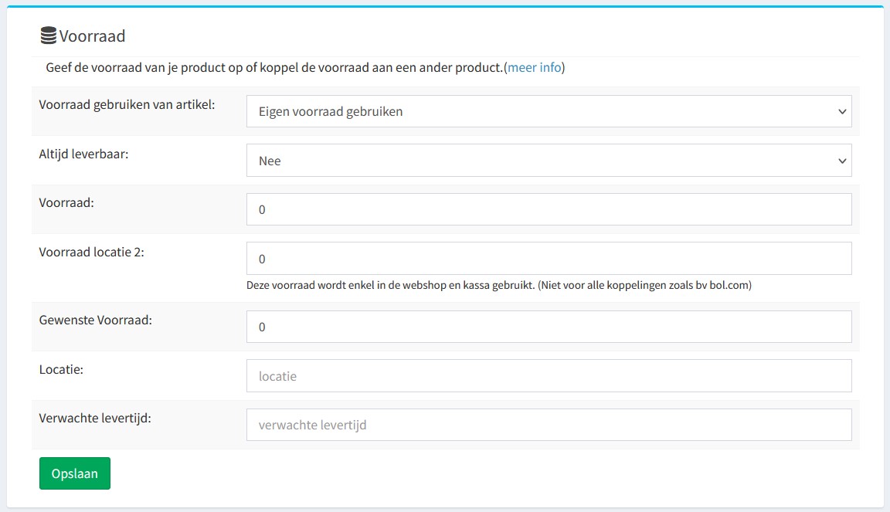Focus the 'Gewenste Voorraad' input field
890x512 pixels.
pyautogui.click(x=549, y=327)
